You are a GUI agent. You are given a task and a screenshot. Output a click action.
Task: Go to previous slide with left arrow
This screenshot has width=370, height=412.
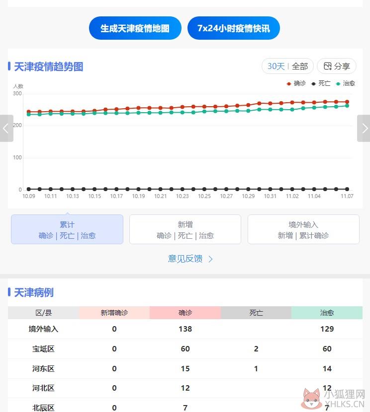[x=6, y=128]
